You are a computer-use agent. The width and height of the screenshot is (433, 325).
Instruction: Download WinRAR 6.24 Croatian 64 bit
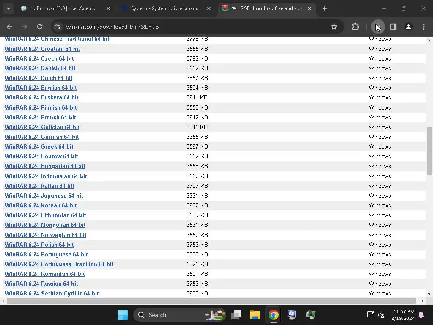[x=43, y=49]
